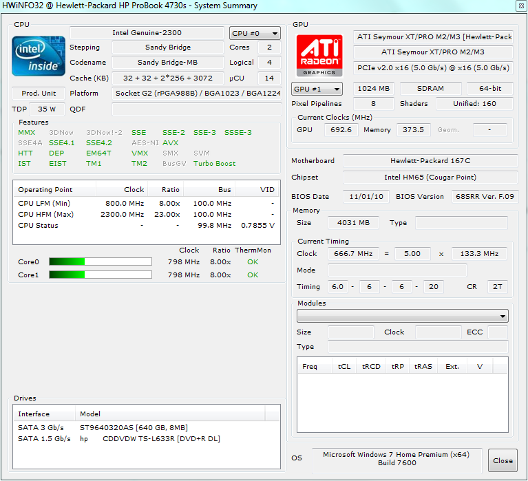528x481 pixels.
Task: Click the BIOS Date field 11/01/10
Action: (x=366, y=197)
